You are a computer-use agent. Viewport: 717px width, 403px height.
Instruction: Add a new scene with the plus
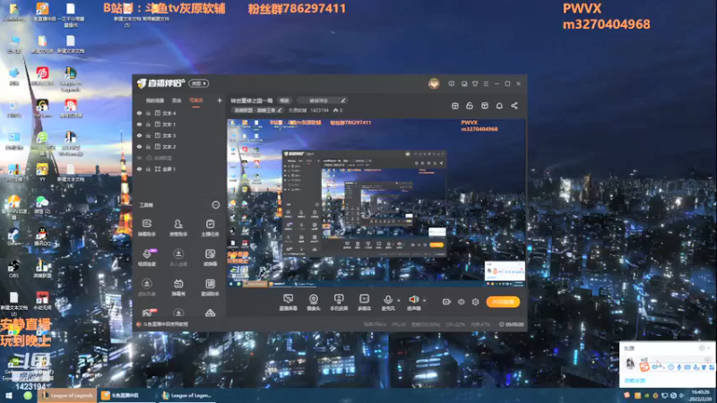[220, 100]
